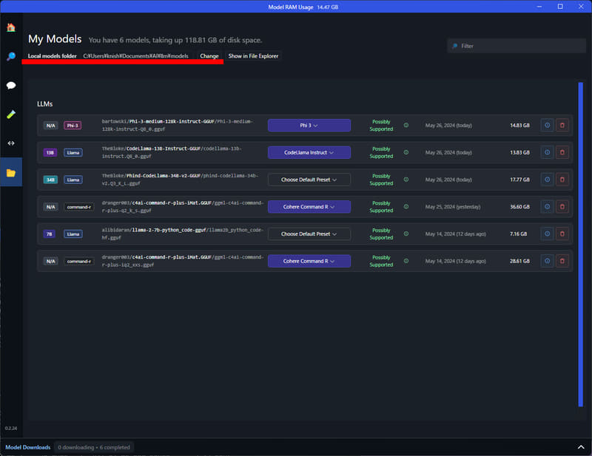Open the Phi 3 preset dropdown
The image size is (592, 456).
click(x=309, y=125)
